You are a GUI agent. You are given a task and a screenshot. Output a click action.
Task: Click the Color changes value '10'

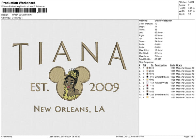tap(156, 24)
